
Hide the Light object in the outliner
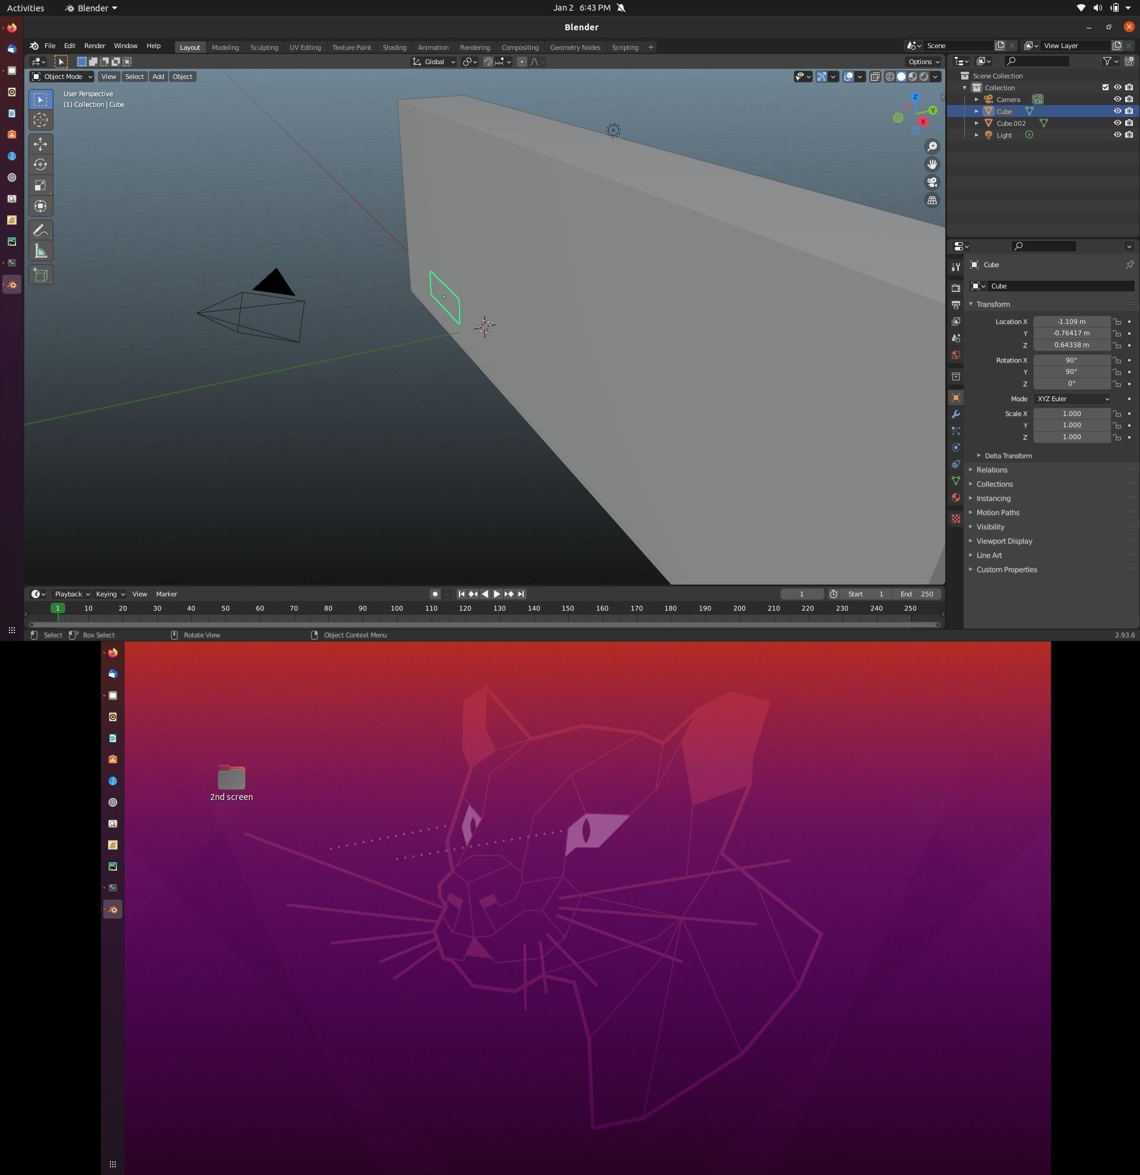(1117, 134)
